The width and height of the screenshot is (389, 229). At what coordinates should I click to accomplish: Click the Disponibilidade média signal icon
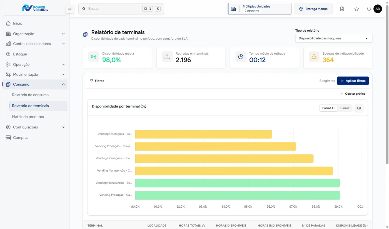[x=94, y=57]
